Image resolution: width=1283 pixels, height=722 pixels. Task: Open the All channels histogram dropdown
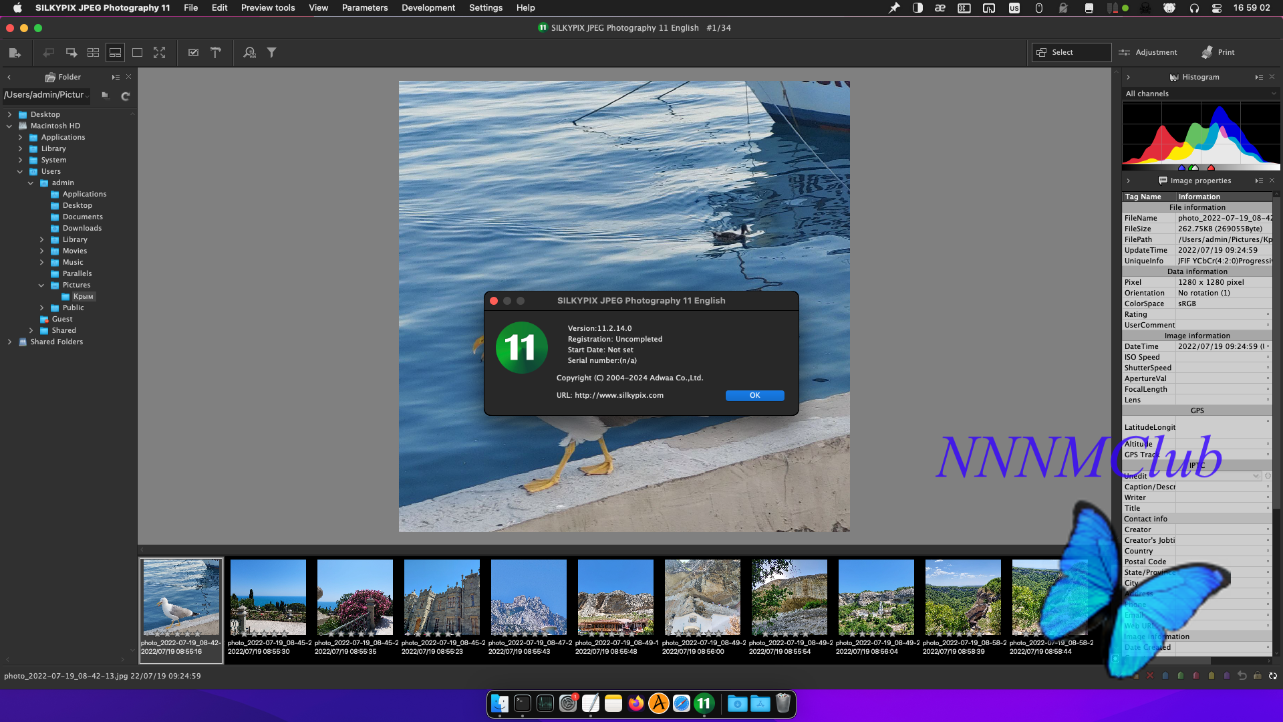coord(1200,94)
